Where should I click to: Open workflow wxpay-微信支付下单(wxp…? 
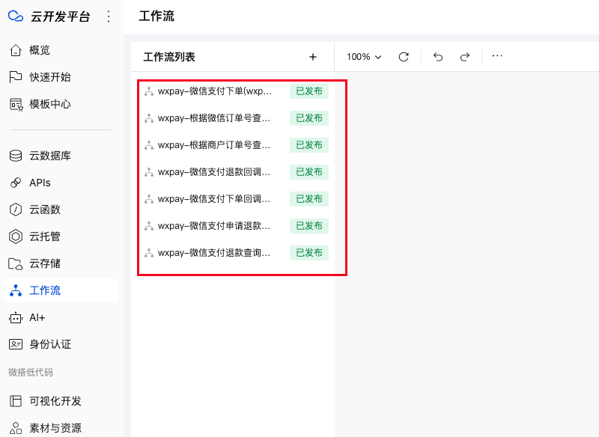[215, 91]
